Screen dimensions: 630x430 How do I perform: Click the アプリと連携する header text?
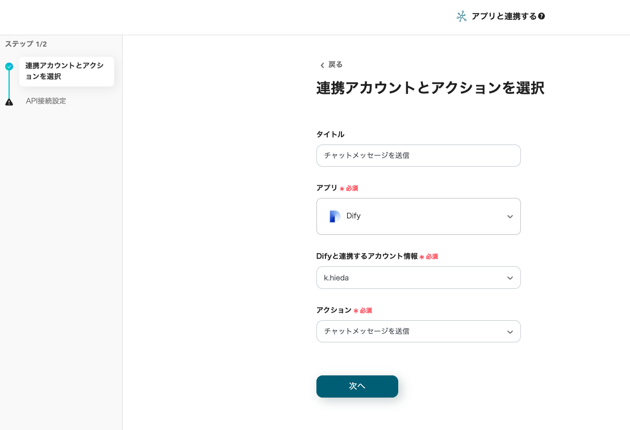pyautogui.click(x=503, y=16)
